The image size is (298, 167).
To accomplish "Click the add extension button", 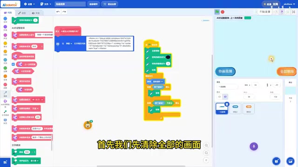I will coord(5,162).
